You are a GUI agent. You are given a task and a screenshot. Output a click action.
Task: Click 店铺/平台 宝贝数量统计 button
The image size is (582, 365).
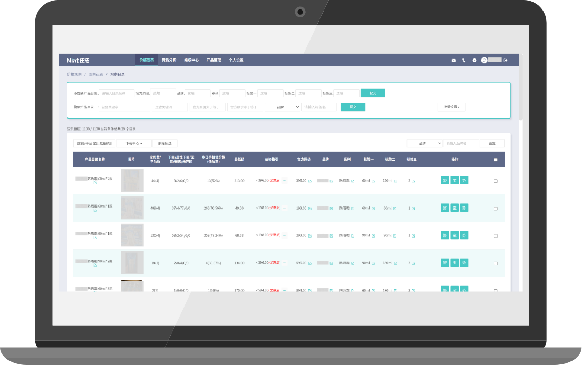[95, 143]
